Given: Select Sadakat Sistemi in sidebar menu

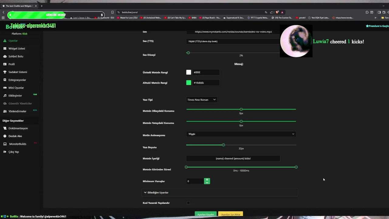Looking at the screenshot, I should click(18, 72).
